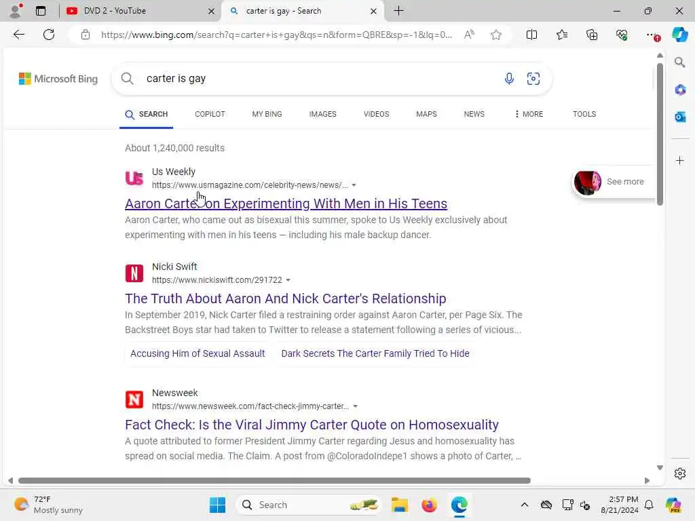The height and width of the screenshot is (521, 695).
Task: Click Dark Secrets The Carter Family link
Action: tap(375, 353)
